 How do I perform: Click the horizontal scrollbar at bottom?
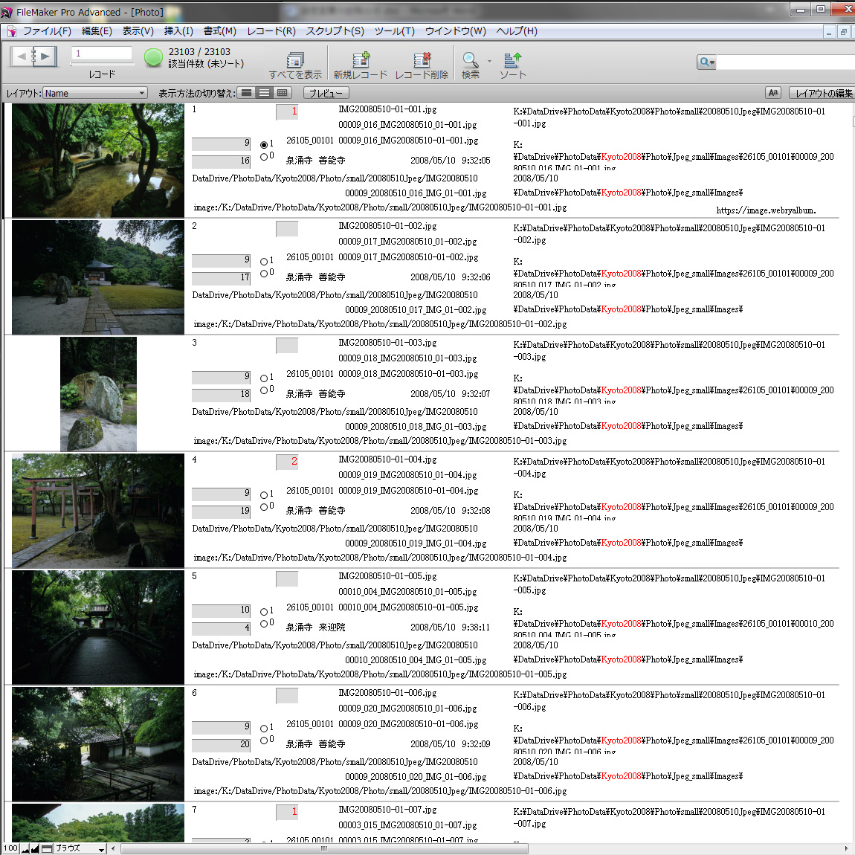pos(324,848)
